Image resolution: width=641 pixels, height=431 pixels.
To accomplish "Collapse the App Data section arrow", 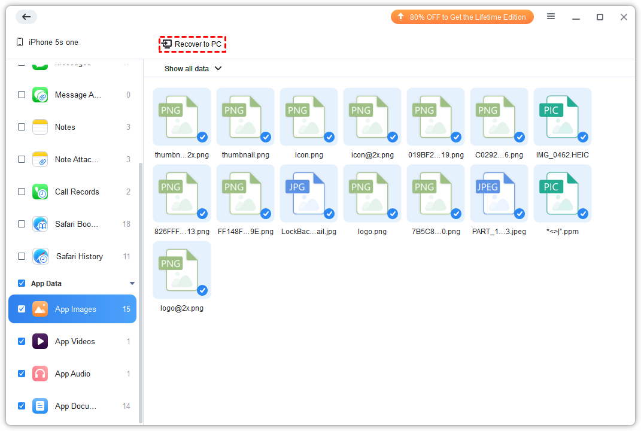I will coord(132,284).
